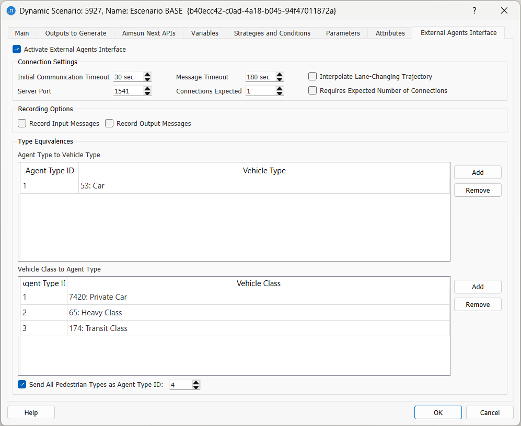Remove selected Vehicle Class mapping

click(477, 304)
